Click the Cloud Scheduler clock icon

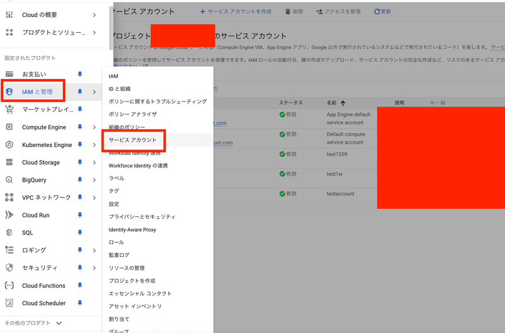(9, 303)
